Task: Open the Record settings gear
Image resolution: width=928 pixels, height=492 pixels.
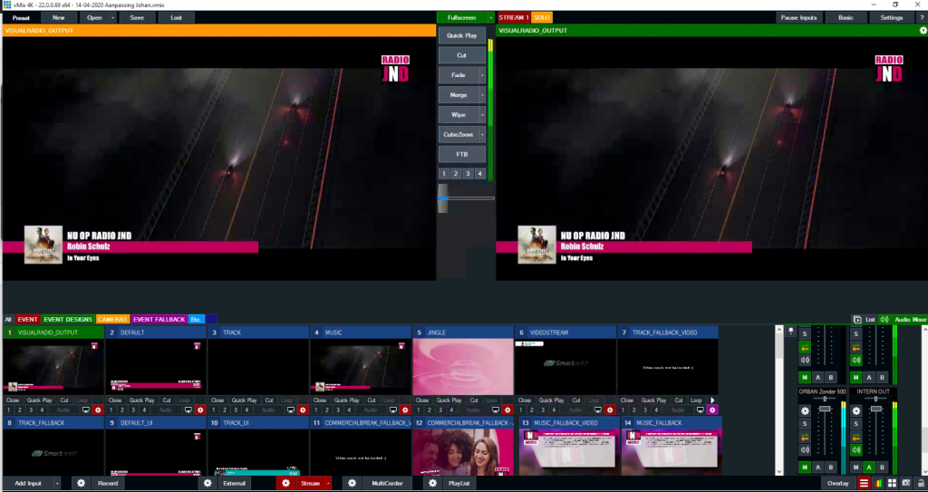Action: point(81,484)
